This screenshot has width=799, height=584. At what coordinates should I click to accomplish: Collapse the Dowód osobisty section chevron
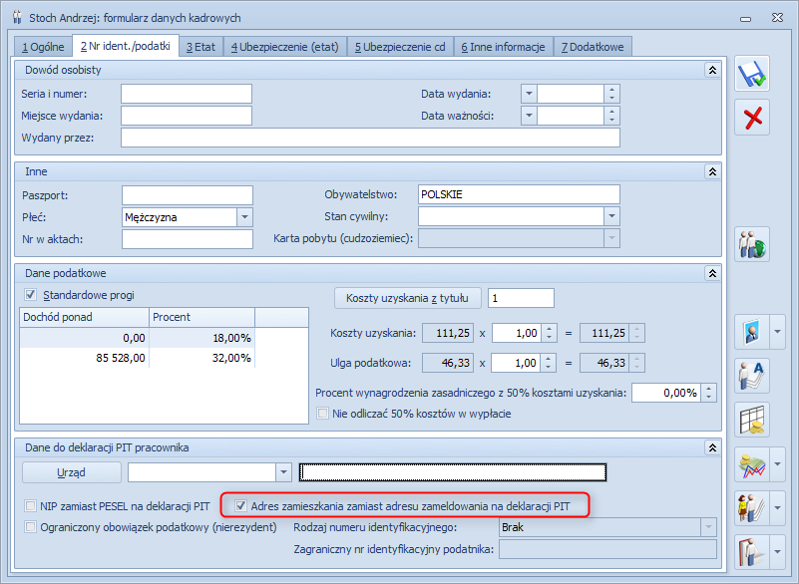click(x=711, y=70)
